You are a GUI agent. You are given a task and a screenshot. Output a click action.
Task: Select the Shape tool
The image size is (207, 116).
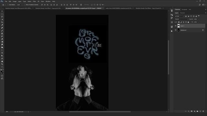click(2, 59)
